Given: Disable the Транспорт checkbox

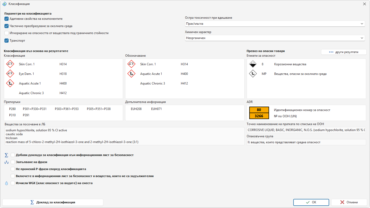Looking at the screenshot, I should point(7,41).
